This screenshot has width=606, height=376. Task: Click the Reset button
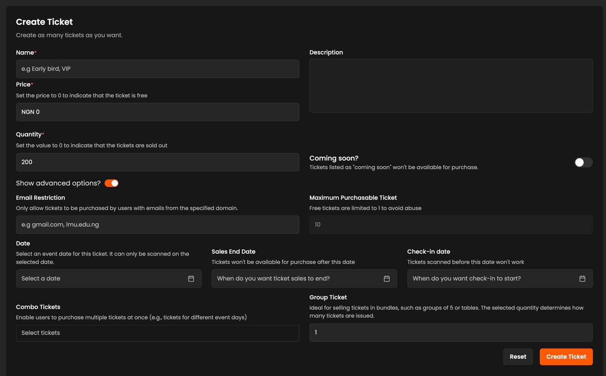[518, 357]
